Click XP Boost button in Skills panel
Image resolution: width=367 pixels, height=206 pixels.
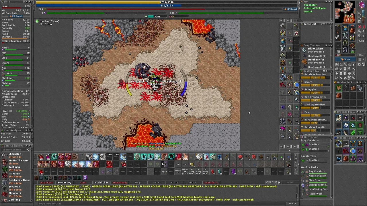(16, 16)
